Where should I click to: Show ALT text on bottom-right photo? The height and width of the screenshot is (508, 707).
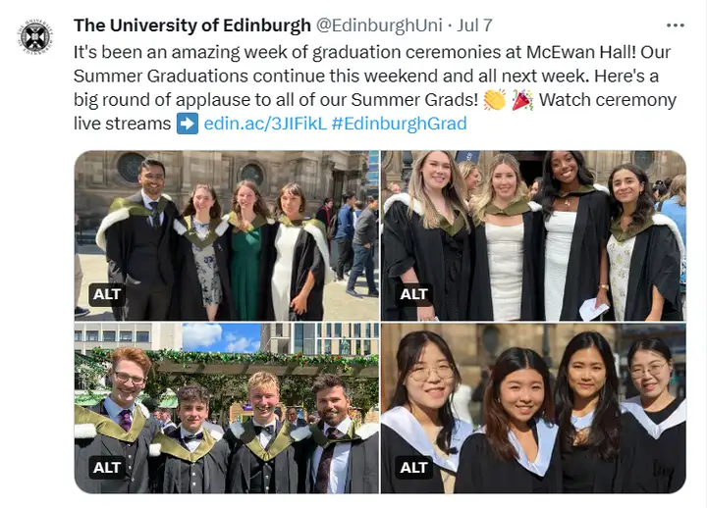click(x=413, y=468)
